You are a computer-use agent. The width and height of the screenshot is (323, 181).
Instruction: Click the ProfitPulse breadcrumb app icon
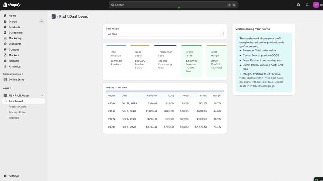tap(54, 16)
